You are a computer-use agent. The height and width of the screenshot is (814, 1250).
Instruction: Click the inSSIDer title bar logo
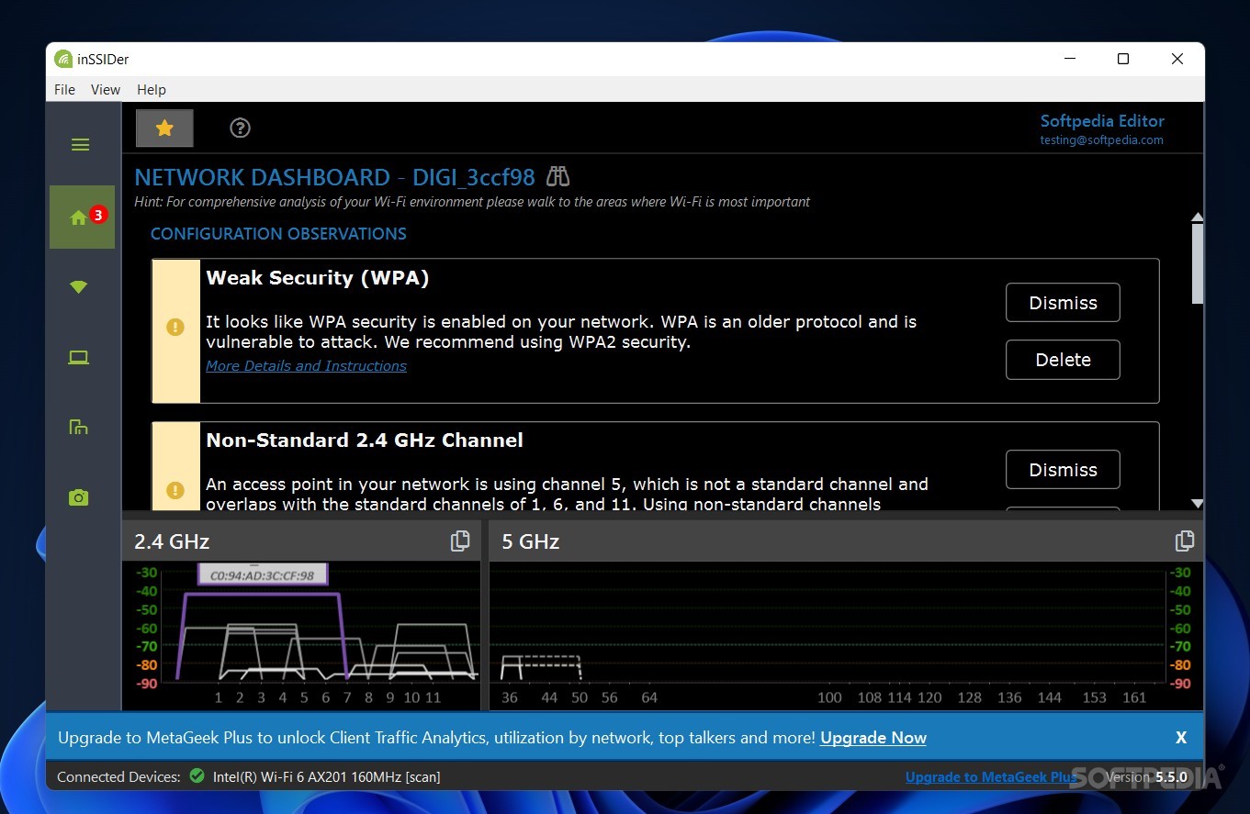63,60
